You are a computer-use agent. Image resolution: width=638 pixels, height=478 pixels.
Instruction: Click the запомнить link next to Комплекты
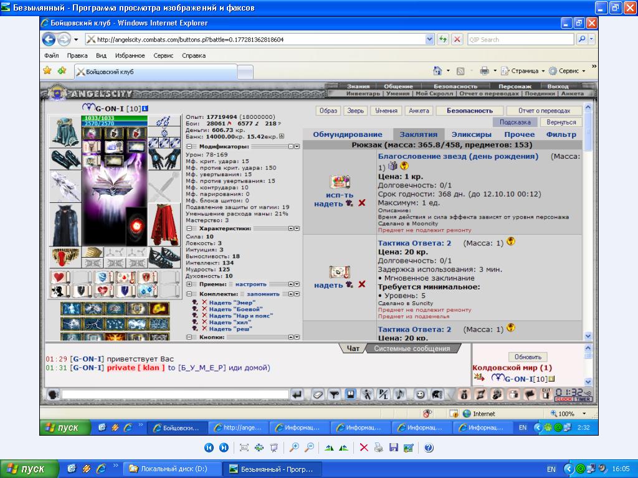(264, 294)
